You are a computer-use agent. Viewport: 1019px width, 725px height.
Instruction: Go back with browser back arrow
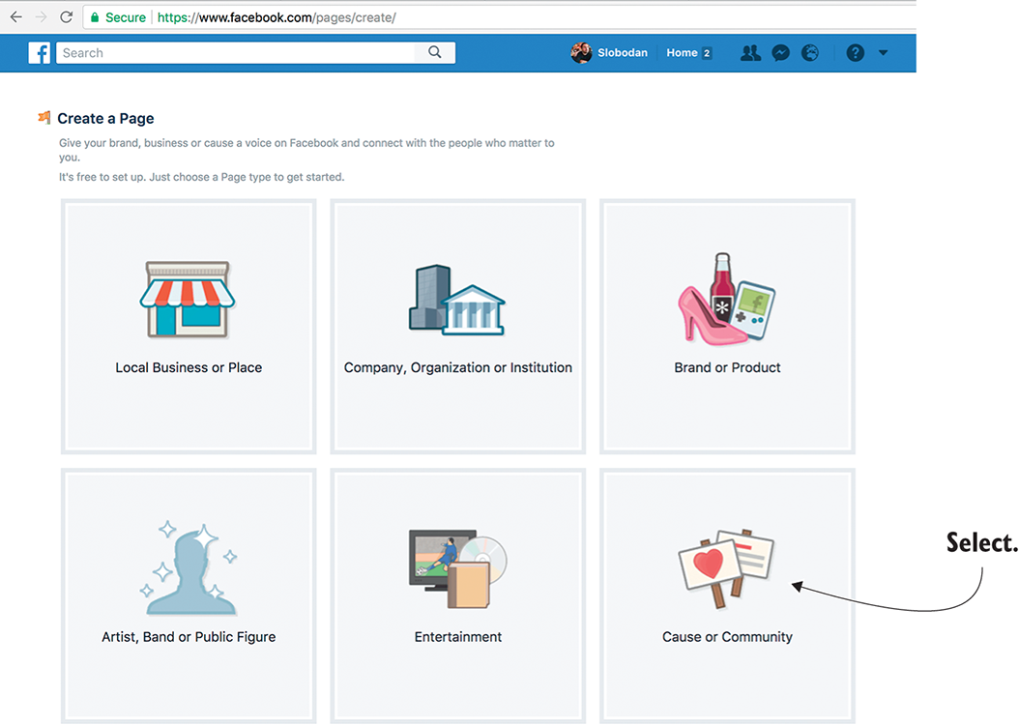click(x=15, y=17)
